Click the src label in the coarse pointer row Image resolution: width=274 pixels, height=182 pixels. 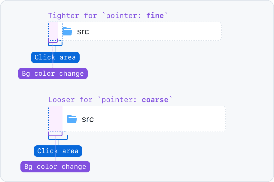[88, 119]
